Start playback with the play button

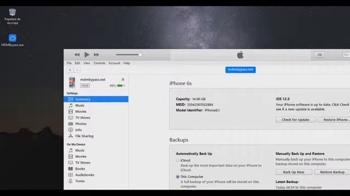[x=87, y=54]
